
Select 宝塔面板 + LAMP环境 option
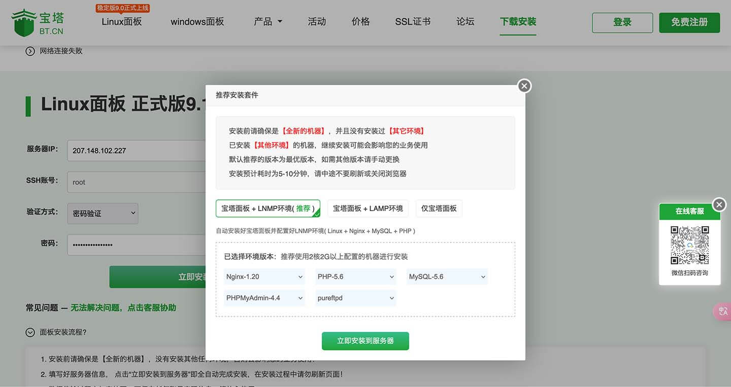click(x=368, y=208)
